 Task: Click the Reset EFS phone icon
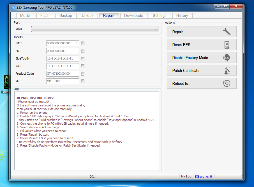pyautogui.click(x=227, y=45)
